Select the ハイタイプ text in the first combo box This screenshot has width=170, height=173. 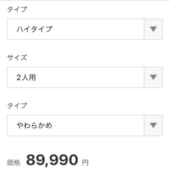click(x=34, y=29)
